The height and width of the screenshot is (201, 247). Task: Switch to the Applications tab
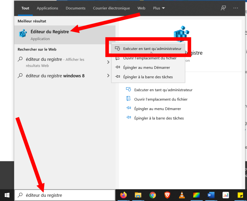47,8
